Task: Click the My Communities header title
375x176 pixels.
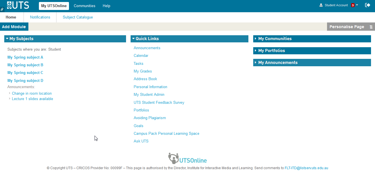Action: click(x=275, y=39)
